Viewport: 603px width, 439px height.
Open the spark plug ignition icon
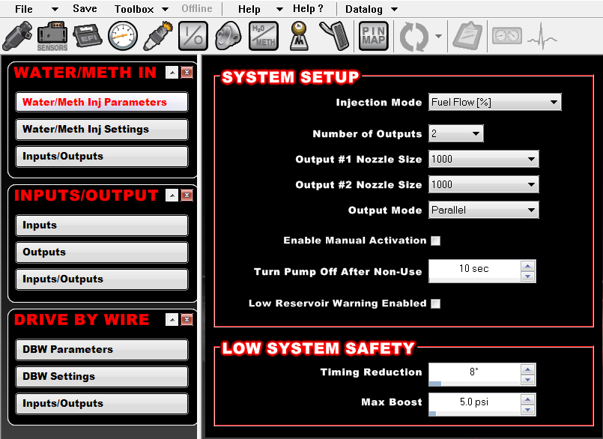tap(158, 36)
